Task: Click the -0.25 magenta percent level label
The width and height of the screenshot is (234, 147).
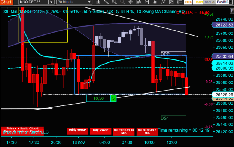Action: [209, 82]
